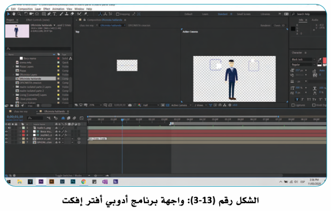Select the Clone Stamp tool
Viewport: 331px width, 211px height.
67,14
